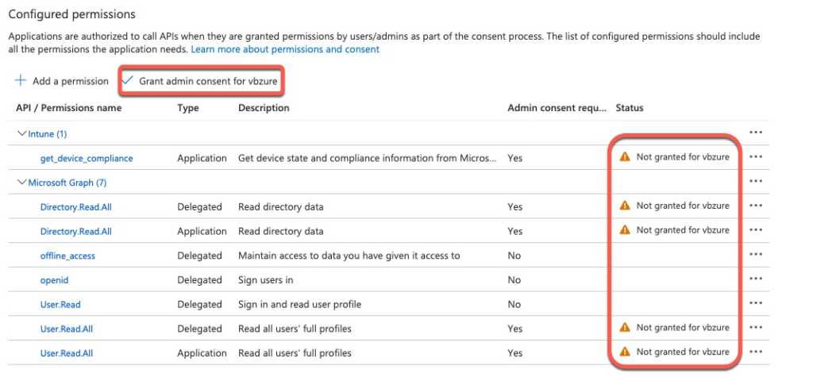Open ellipsis menu for offline_access row

756,255
